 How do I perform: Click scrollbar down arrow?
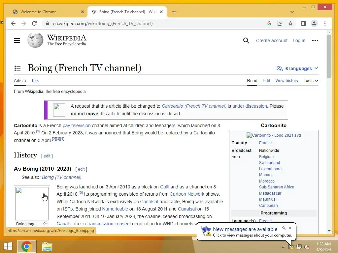(329, 231)
